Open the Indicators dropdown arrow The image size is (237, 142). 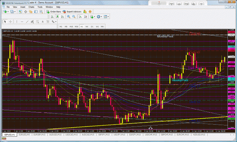94,17
